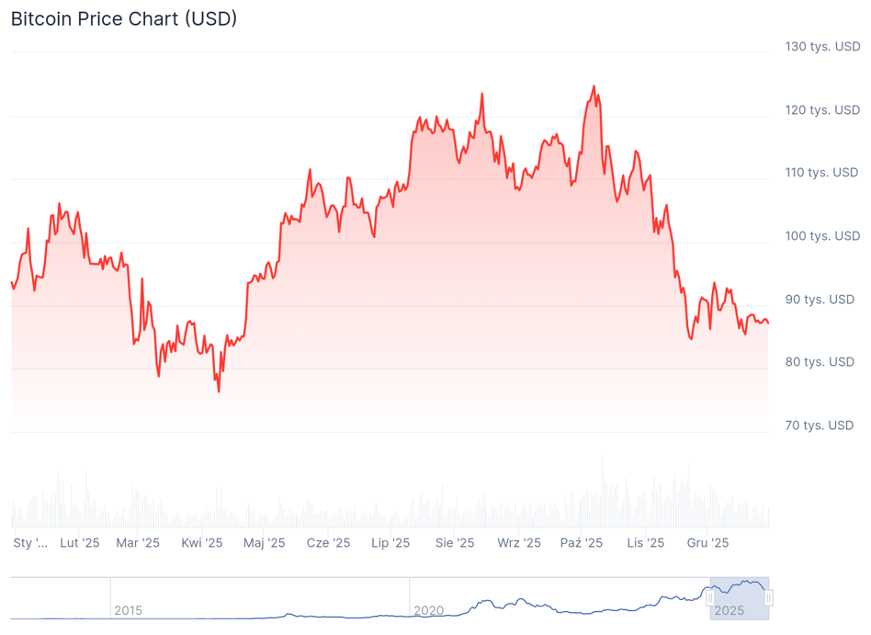Select the Kwi '25 label on the axis
871x635 pixels.
click(x=202, y=543)
